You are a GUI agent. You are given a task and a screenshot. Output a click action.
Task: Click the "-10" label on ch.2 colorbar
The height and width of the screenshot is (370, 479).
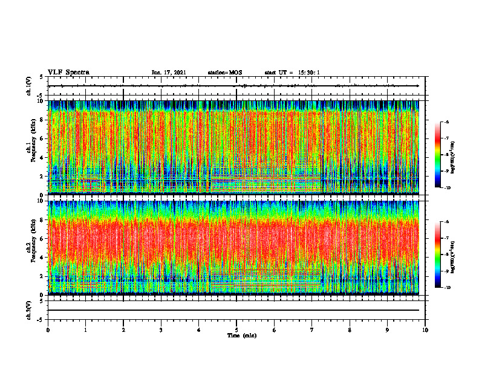[x=448, y=288]
